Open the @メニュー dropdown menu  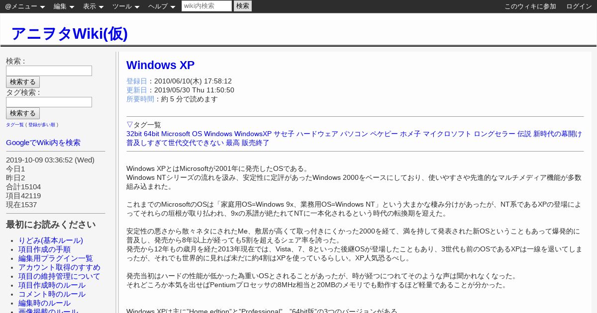coord(25,6)
